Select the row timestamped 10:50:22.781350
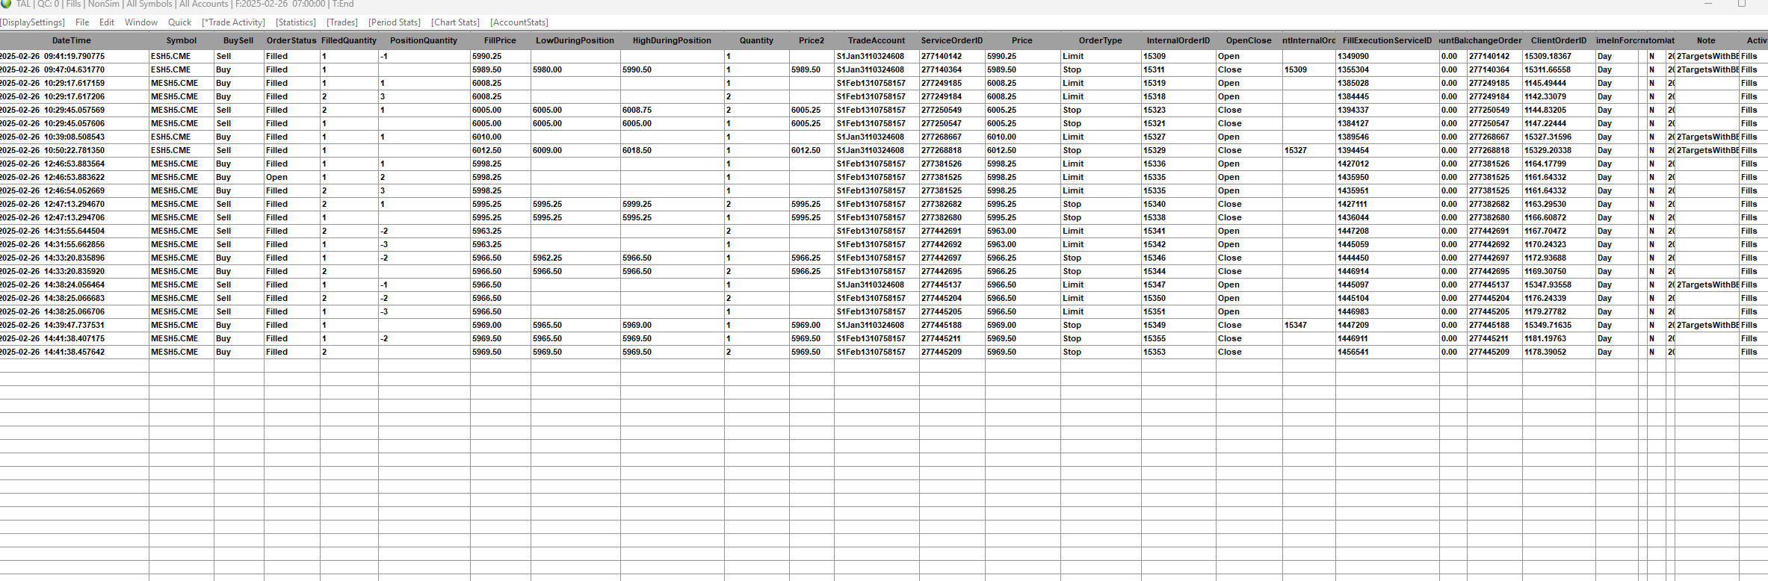The image size is (1768, 581). tap(884, 150)
